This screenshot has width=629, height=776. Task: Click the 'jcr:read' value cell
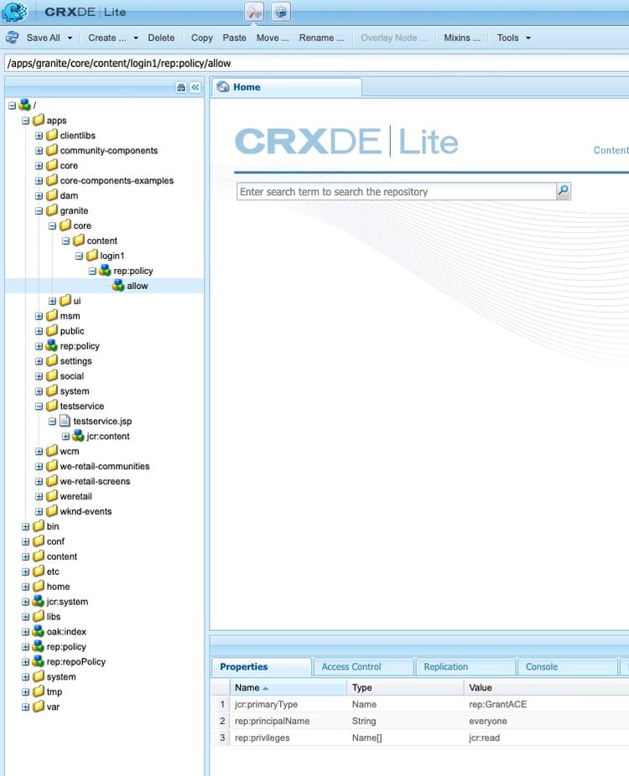484,738
